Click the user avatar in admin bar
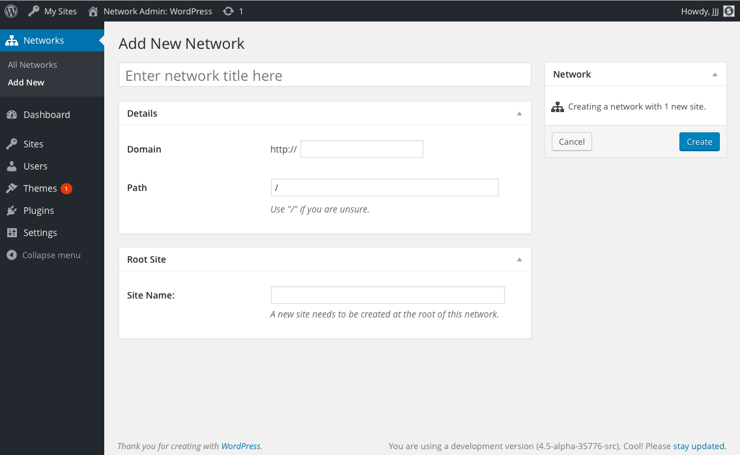This screenshot has width=740, height=455. 729,11
